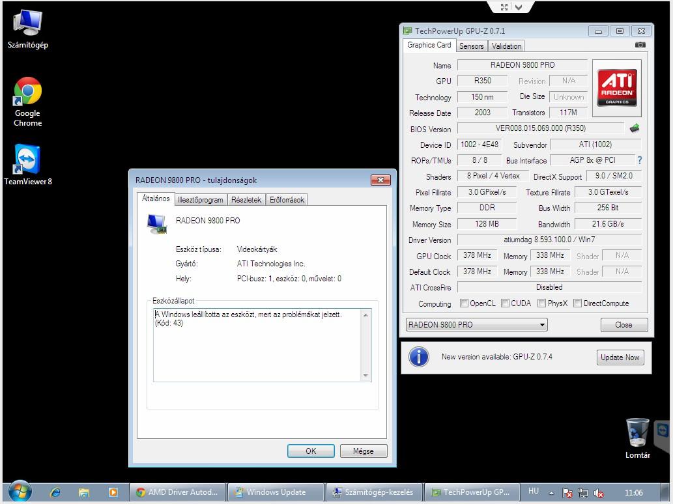
Task: Open the Részletek tab
Action: click(x=246, y=200)
